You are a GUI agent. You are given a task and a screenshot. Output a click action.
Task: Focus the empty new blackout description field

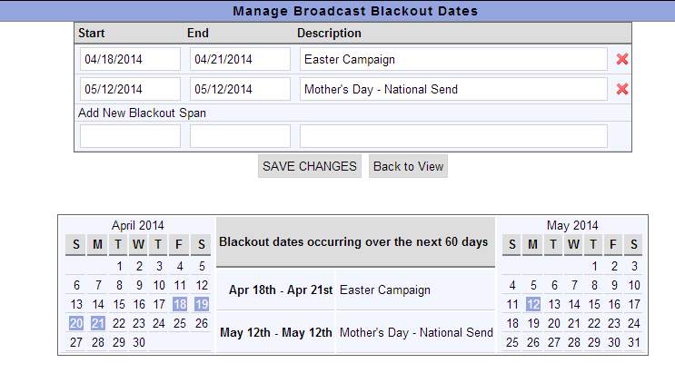pos(453,136)
